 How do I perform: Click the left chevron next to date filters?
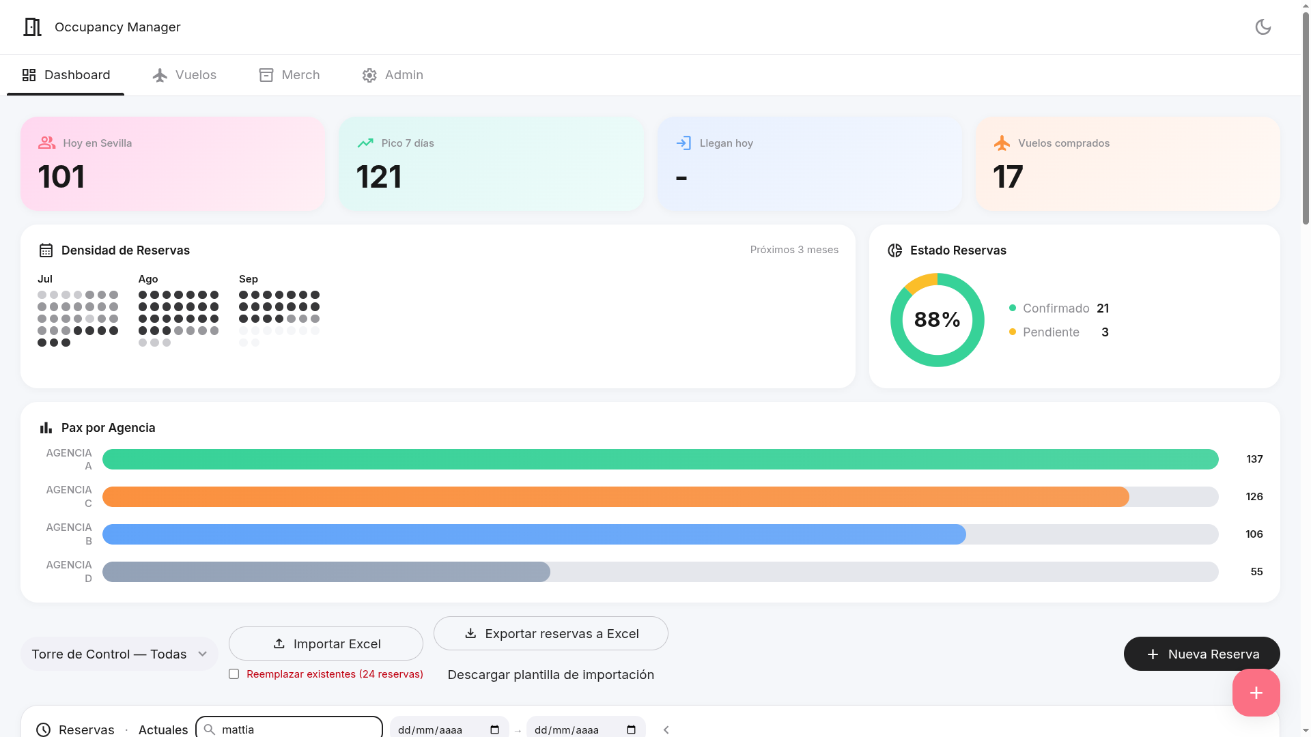[666, 729]
